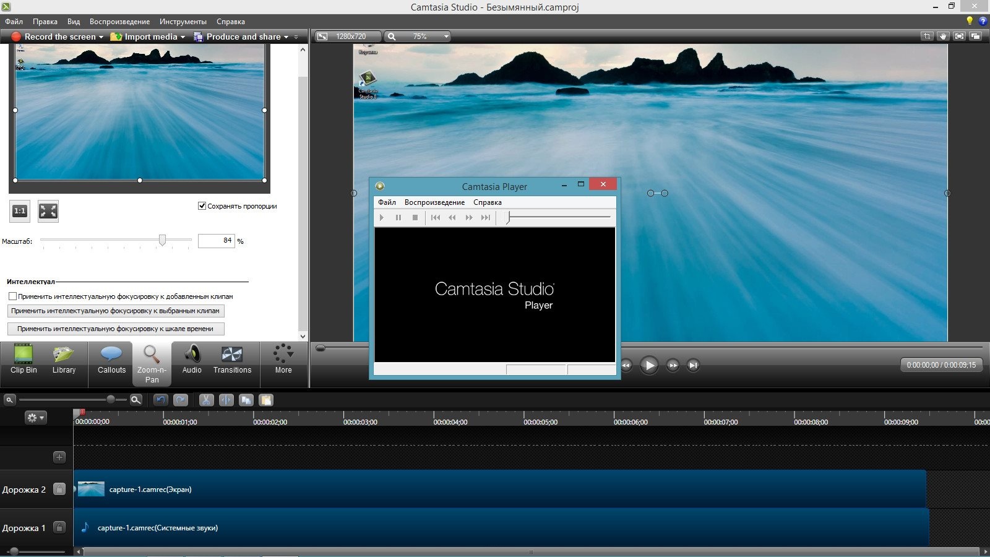Screen dimensions: 990x557
Task: Open the Library panel
Action: click(x=64, y=360)
